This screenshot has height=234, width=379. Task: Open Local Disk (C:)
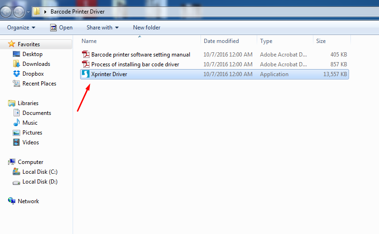click(40, 172)
